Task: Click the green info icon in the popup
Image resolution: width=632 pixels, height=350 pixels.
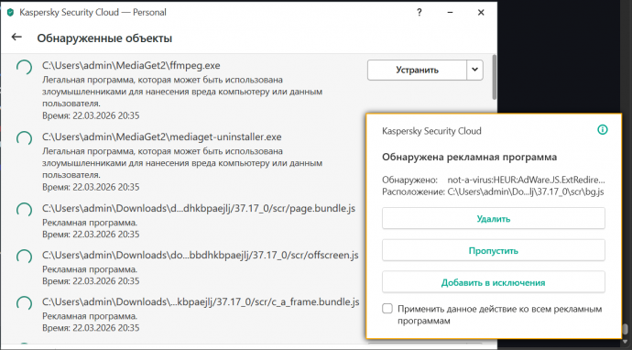Action: click(x=602, y=130)
